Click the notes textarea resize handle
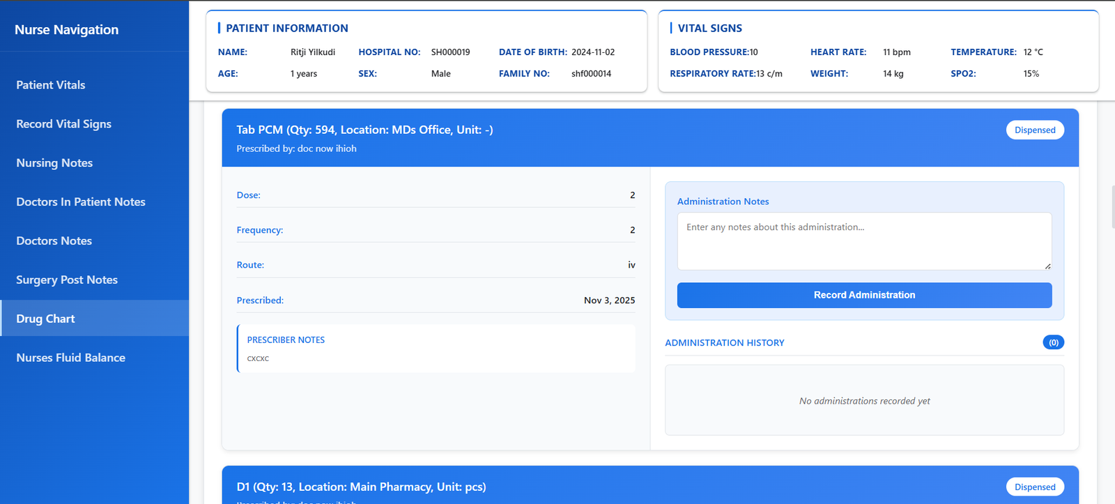Screen dimensions: 1115x504 [1047, 266]
